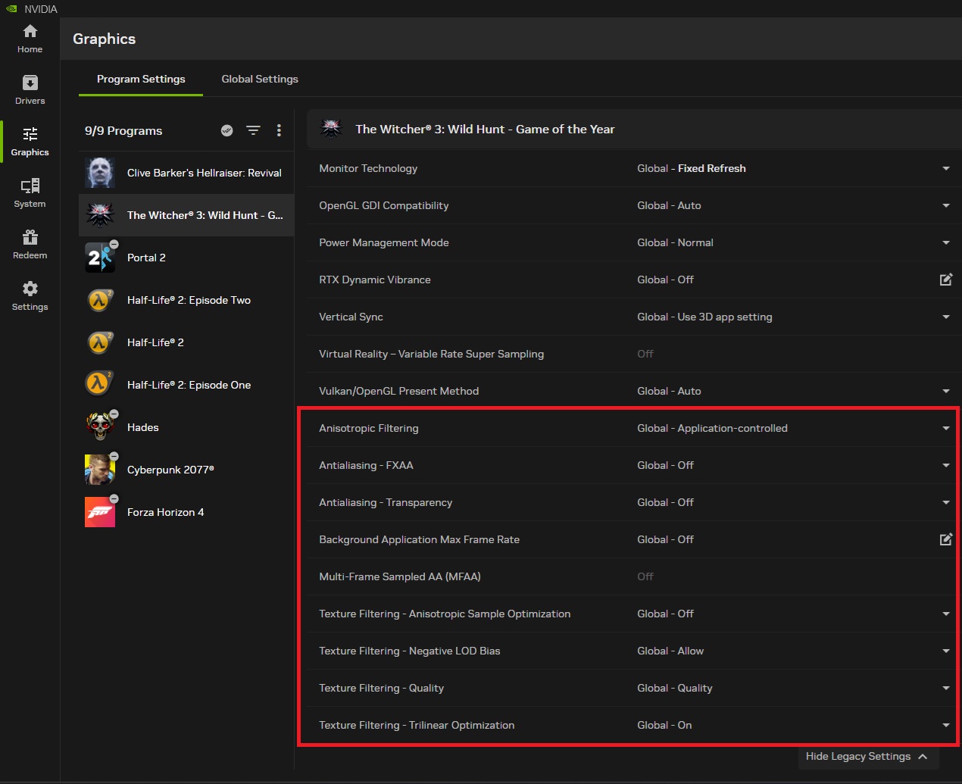Select Clive Barker's Hellraiser: Revival program

pos(205,173)
